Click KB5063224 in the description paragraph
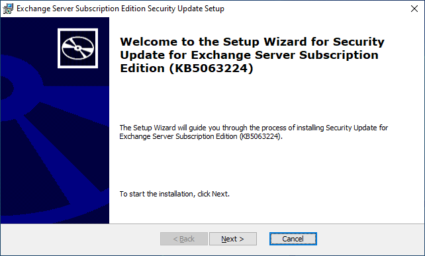The image size is (425, 256). (x=260, y=136)
